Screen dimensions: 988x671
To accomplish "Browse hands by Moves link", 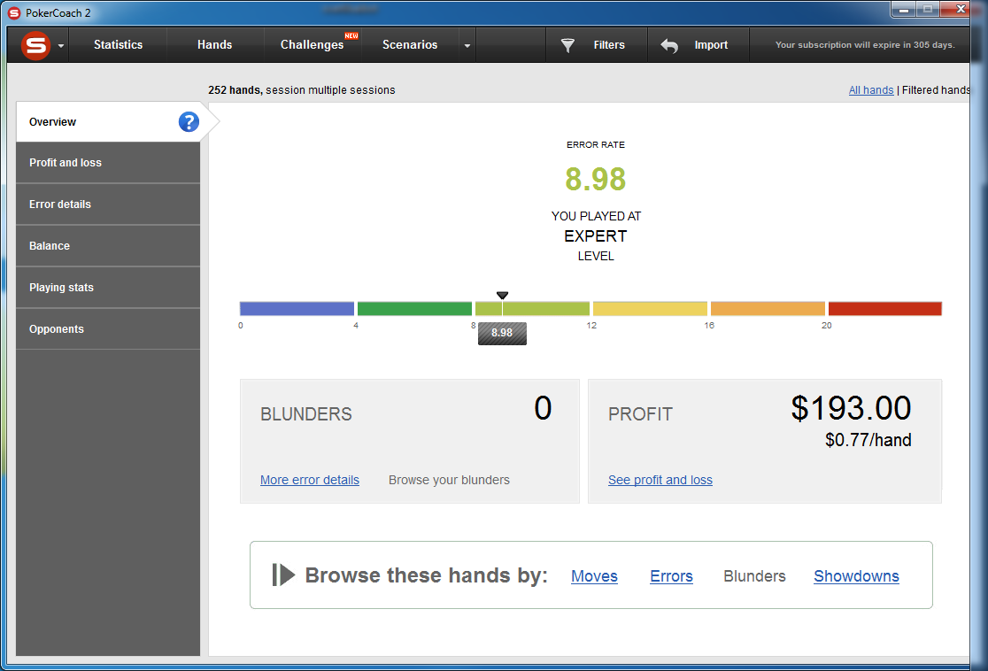I will tap(594, 576).
